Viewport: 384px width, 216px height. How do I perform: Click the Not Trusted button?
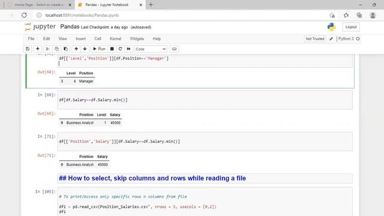[315, 38]
